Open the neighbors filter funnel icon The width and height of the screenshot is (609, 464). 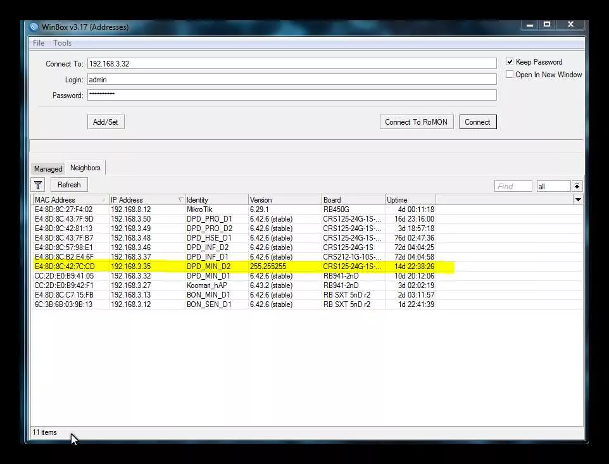[38, 185]
